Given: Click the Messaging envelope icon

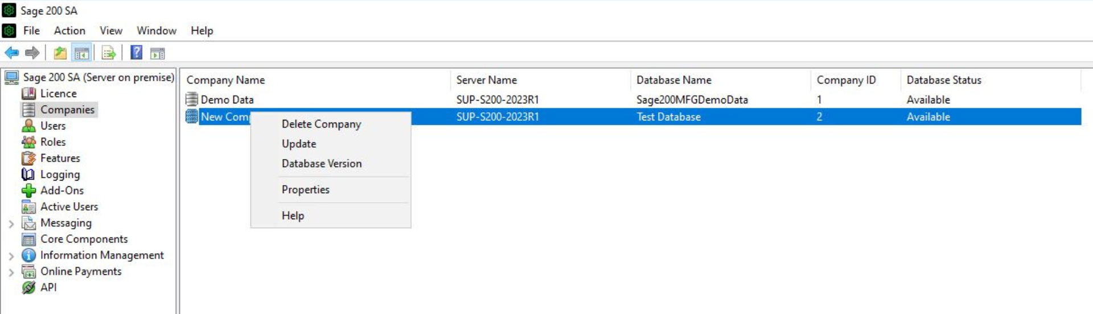Looking at the screenshot, I should [x=28, y=223].
